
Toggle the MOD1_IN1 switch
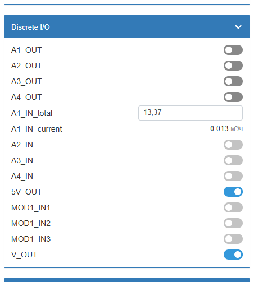(233, 207)
